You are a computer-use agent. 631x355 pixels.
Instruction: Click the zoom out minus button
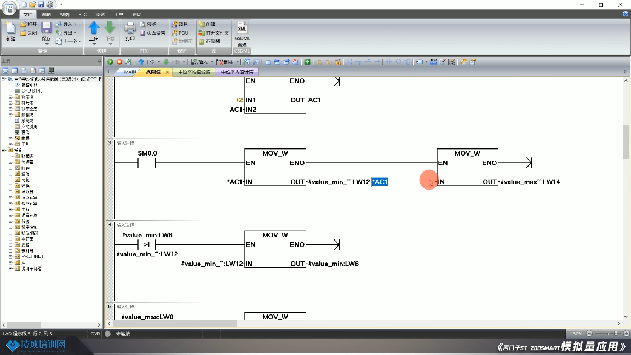click(589, 334)
